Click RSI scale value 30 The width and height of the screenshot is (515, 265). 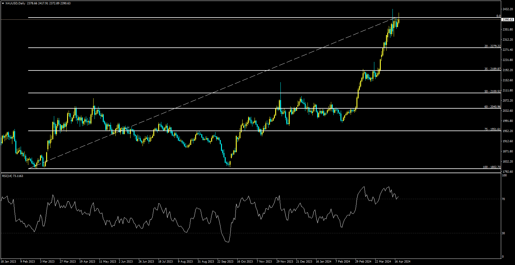point(504,233)
